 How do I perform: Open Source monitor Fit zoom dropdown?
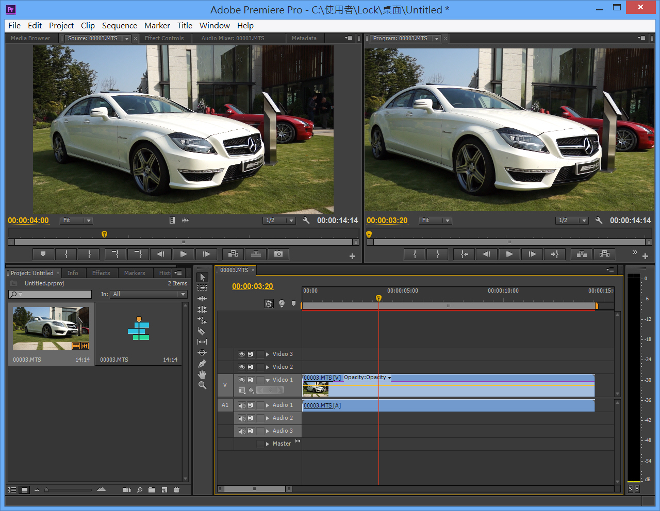pyautogui.click(x=76, y=220)
